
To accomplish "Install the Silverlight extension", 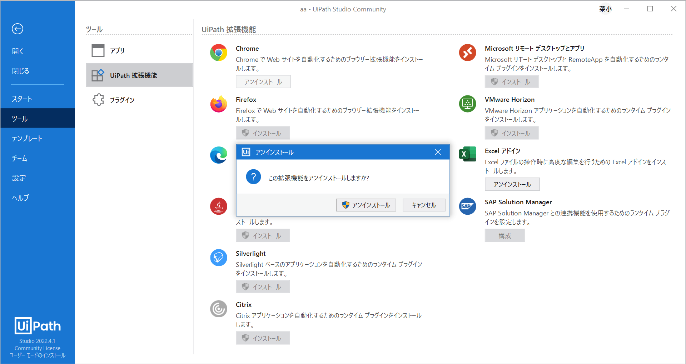I will click(x=263, y=286).
